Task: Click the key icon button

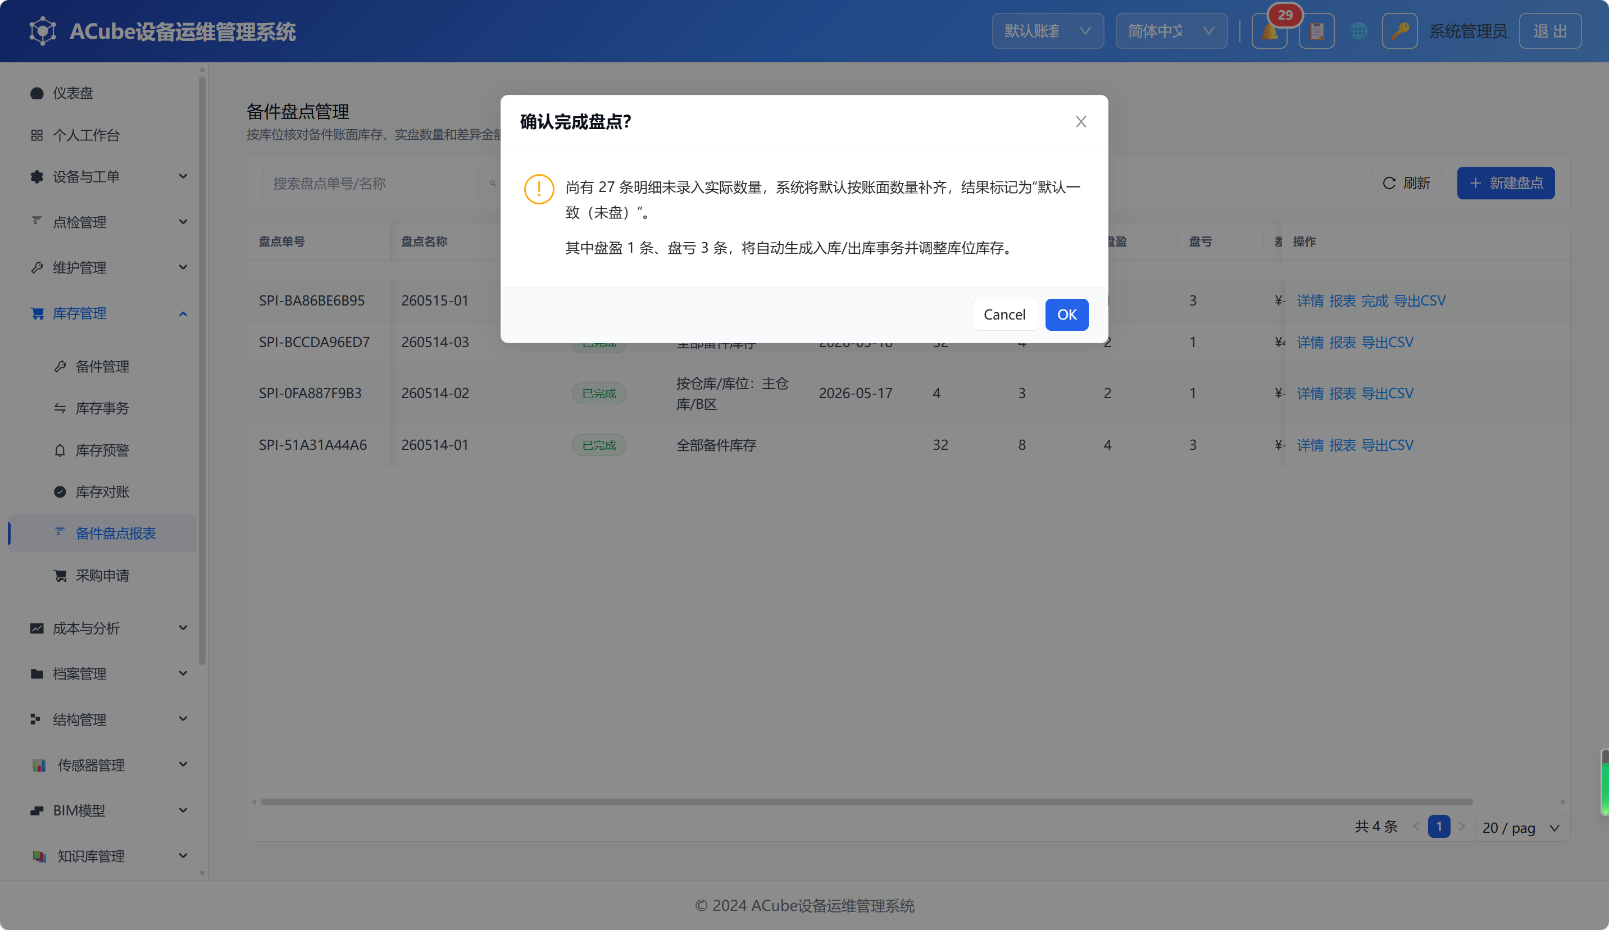Action: (1399, 31)
